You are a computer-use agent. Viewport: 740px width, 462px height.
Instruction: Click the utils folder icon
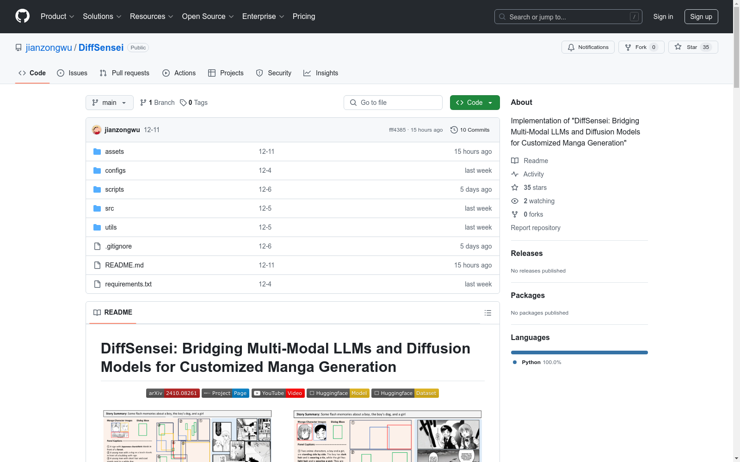(97, 227)
